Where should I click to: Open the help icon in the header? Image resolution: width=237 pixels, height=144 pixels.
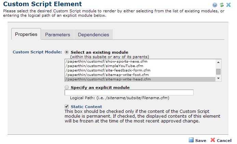[x=215, y=5]
